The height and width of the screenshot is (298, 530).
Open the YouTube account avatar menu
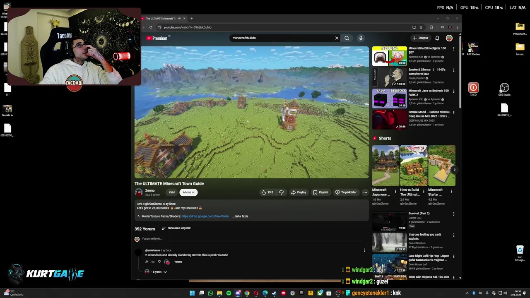point(449,38)
